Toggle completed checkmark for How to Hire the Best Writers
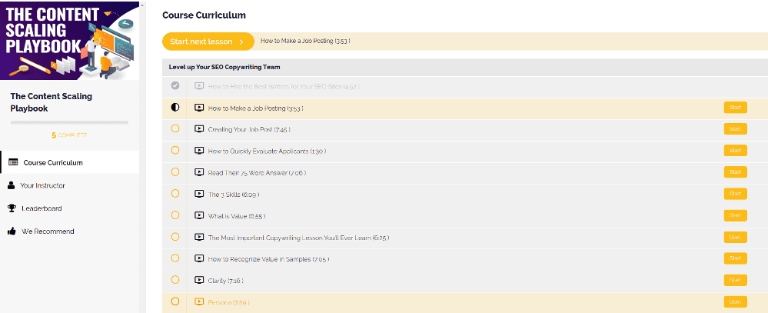768x313 pixels. coord(175,85)
